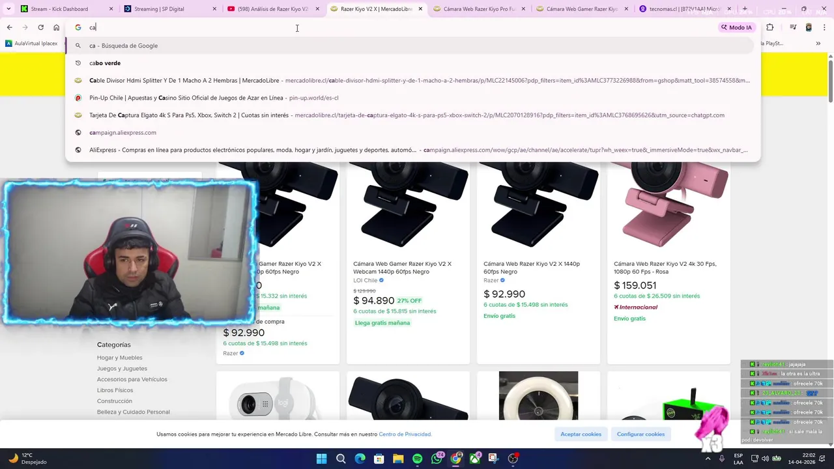This screenshot has height=469, width=834.
Task: Open the Chrome three-dot menu
Action: (825, 27)
